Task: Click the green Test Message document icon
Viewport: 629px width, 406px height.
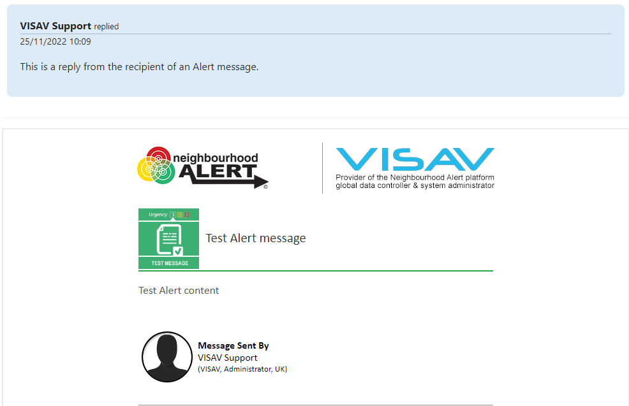Action: (x=169, y=239)
